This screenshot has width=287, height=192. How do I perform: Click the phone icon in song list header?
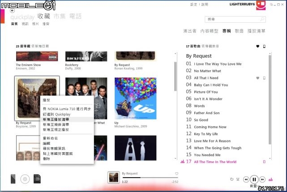click(264, 46)
